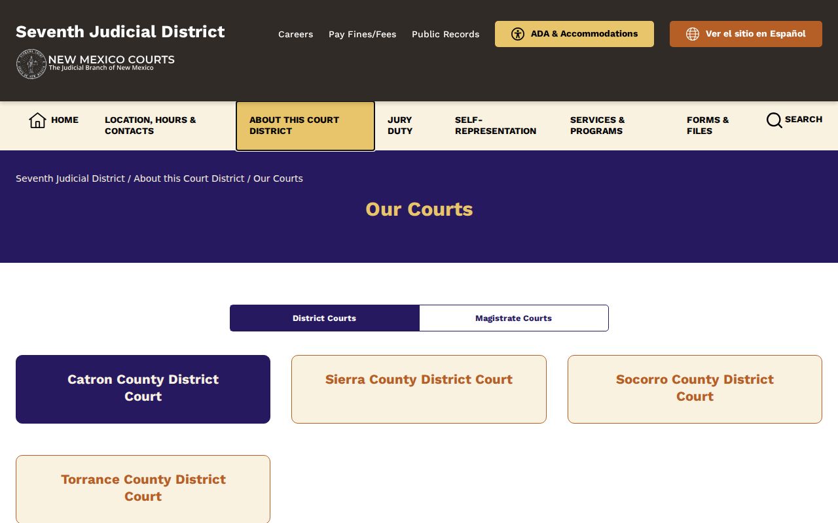838x523 pixels.
Task: Click Seventh Judicial District breadcrumb link
Action: pos(70,178)
